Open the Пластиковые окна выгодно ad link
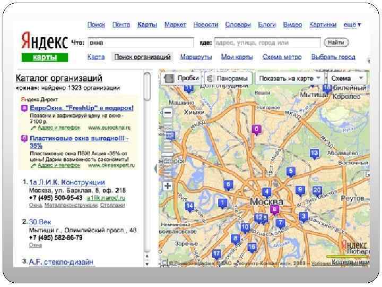Screen dimensions: 382x287 coord(79,142)
